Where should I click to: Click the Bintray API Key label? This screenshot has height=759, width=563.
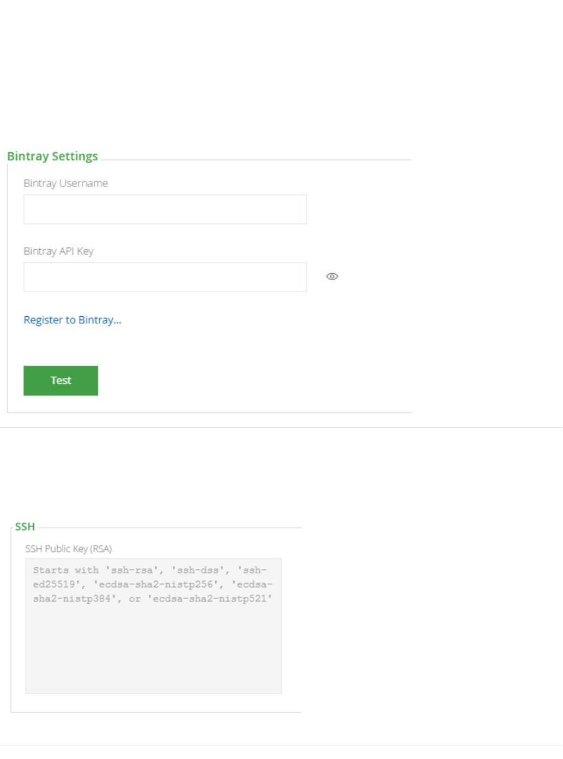[58, 251]
